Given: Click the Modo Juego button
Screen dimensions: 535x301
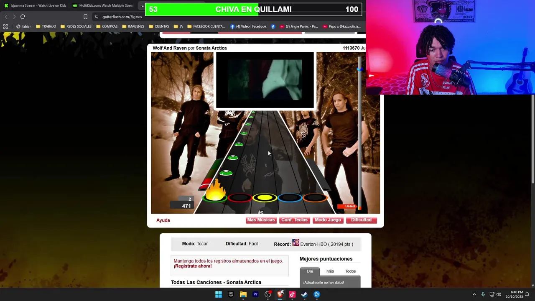Looking at the screenshot, I should coord(328,220).
